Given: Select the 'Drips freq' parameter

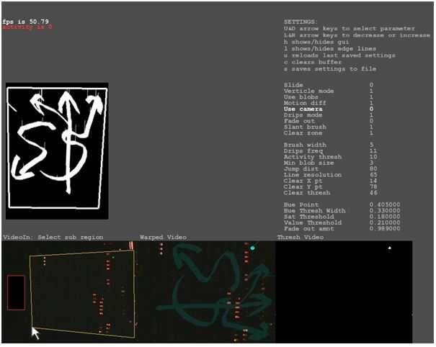Looking at the screenshot, I should 303,151.
